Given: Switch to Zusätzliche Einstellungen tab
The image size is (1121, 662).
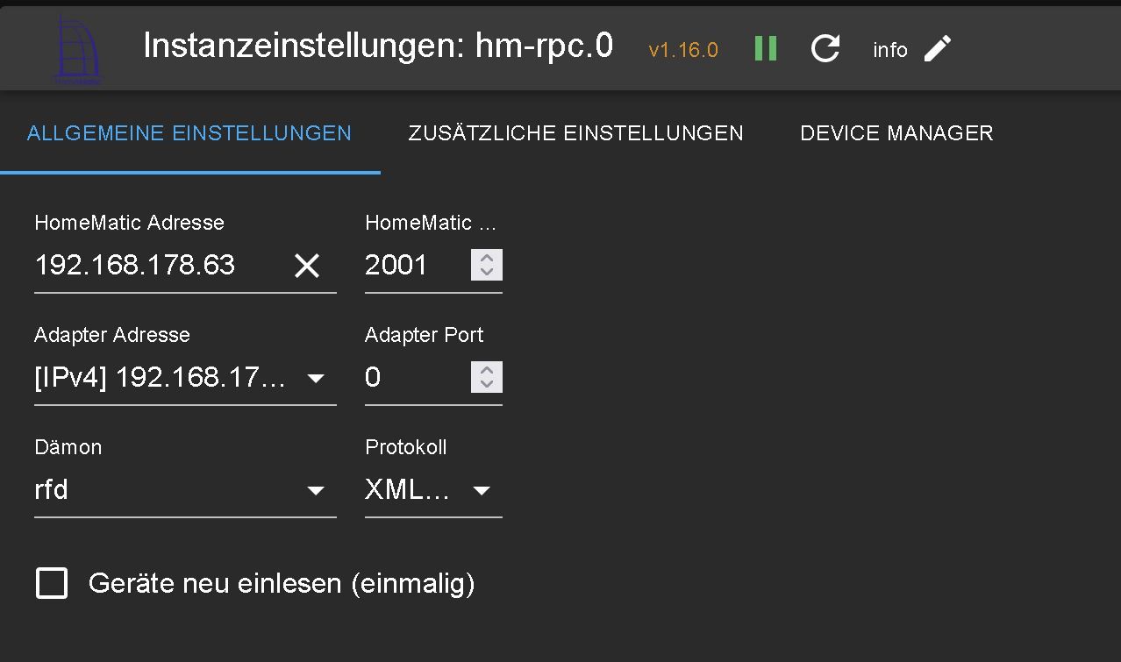Looking at the screenshot, I should [x=575, y=133].
